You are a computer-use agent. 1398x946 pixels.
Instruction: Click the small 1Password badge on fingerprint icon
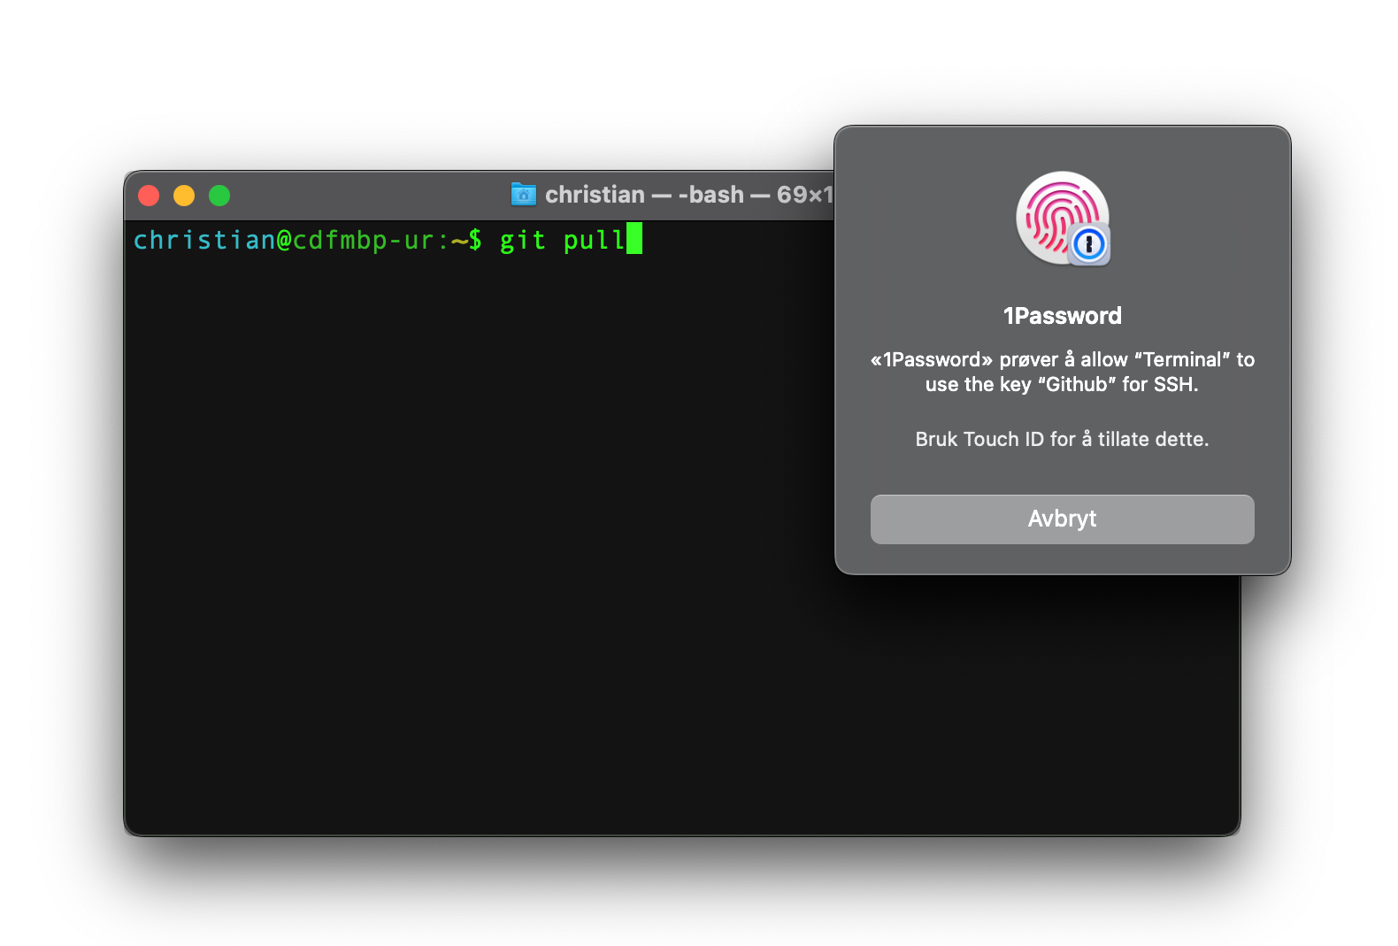pos(1089,244)
